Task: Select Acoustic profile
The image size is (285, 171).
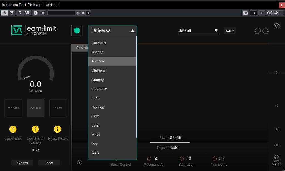Action: click(112, 61)
